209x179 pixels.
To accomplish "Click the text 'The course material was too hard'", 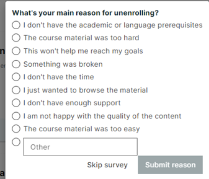I will click(x=81, y=38).
